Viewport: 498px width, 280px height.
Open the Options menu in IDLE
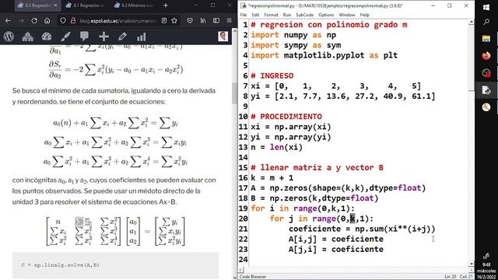tap(326, 15)
